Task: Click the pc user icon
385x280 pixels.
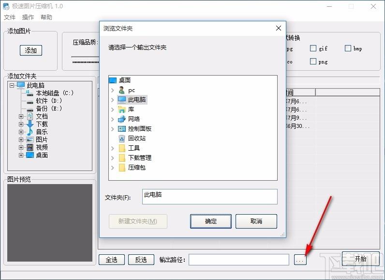Action: pos(121,90)
